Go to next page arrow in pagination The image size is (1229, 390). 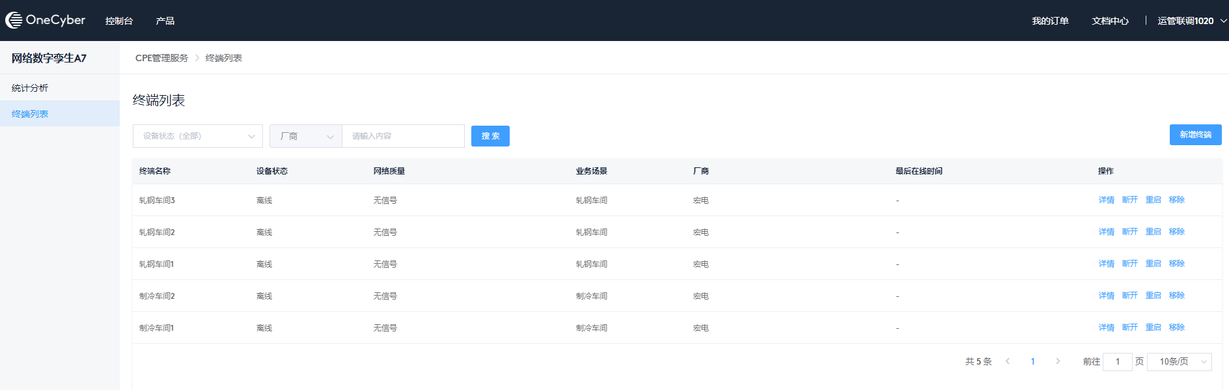[x=1058, y=361]
